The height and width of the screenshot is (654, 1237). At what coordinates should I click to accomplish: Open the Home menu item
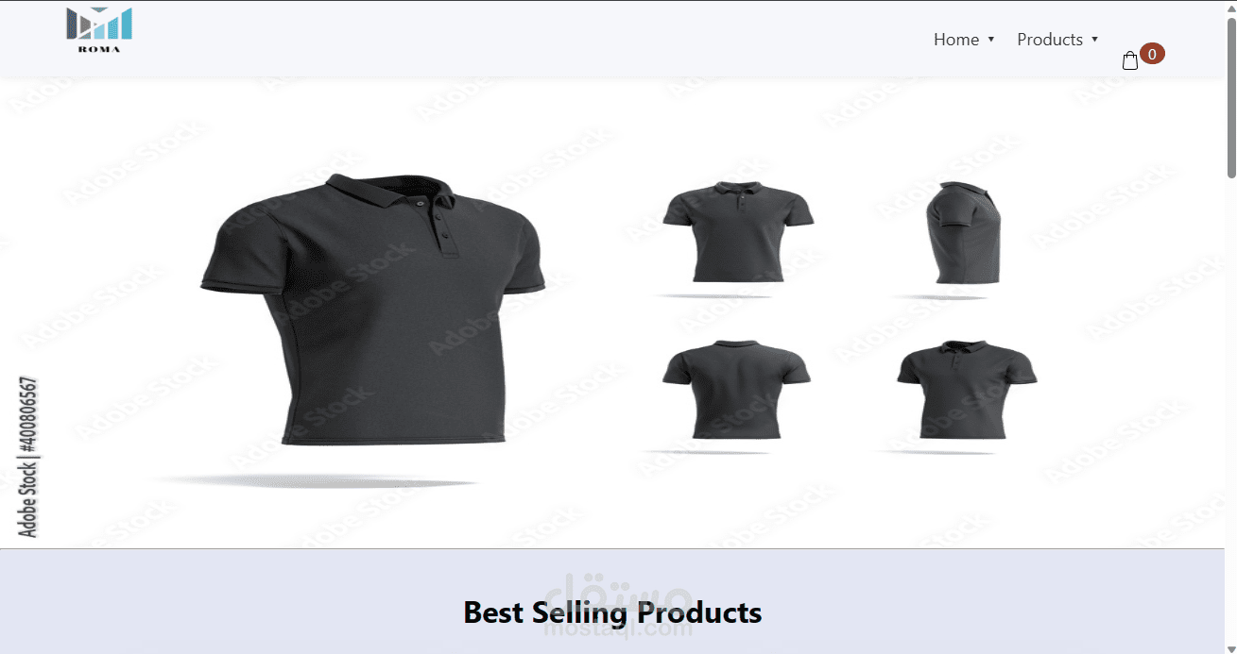point(956,40)
